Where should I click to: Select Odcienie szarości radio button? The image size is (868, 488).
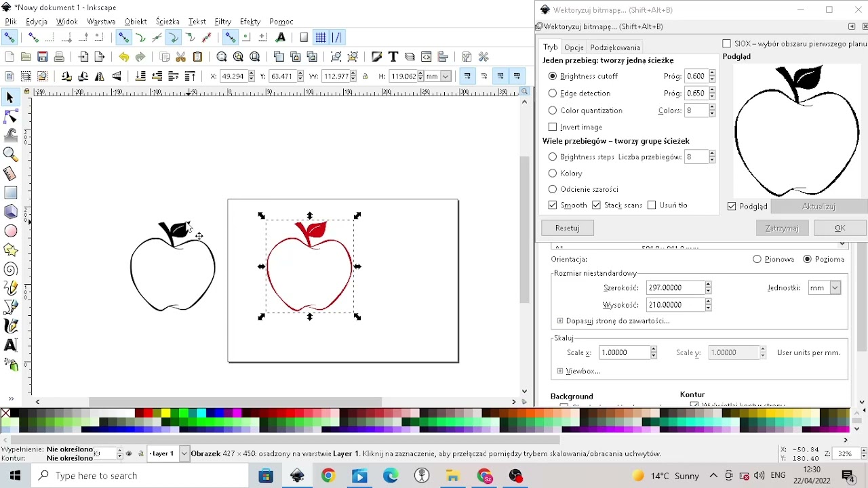point(553,189)
